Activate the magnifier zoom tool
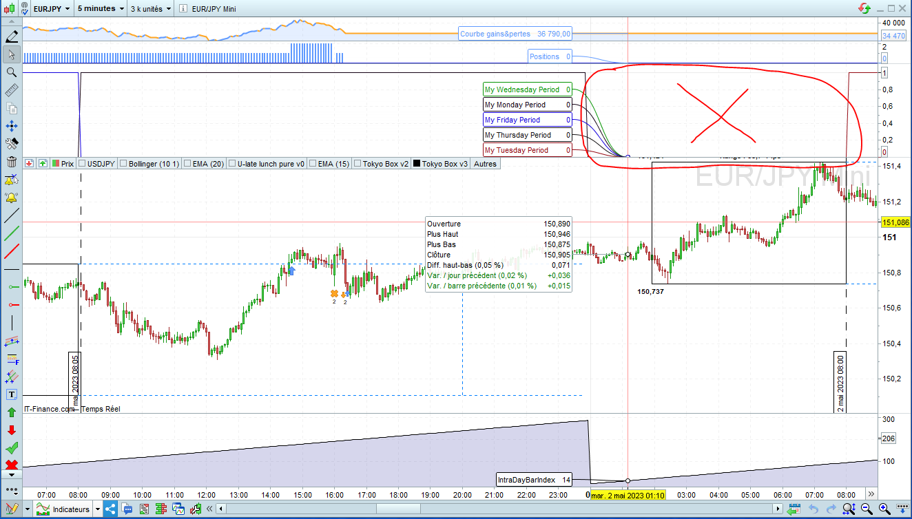The image size is (912, 519). 11,72
